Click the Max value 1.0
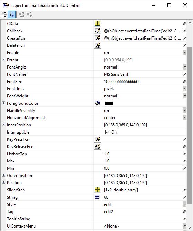193x231 pixels. (106, 161)
